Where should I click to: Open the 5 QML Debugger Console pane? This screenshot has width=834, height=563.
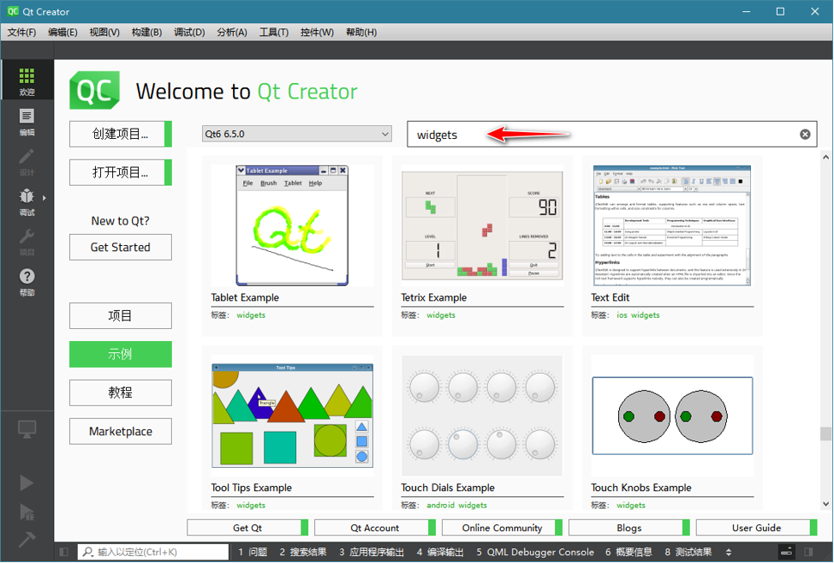click(535, 552)
